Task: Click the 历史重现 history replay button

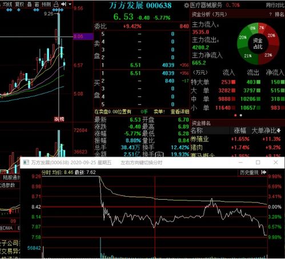Action: click(249, 172)
